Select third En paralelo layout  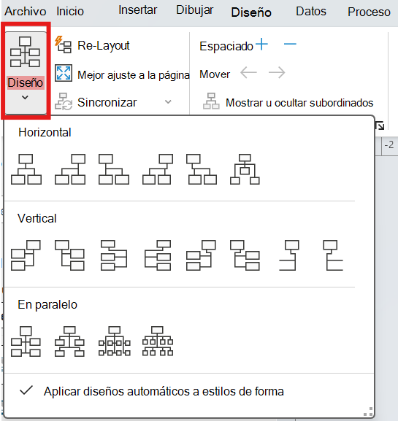[114, 341]
